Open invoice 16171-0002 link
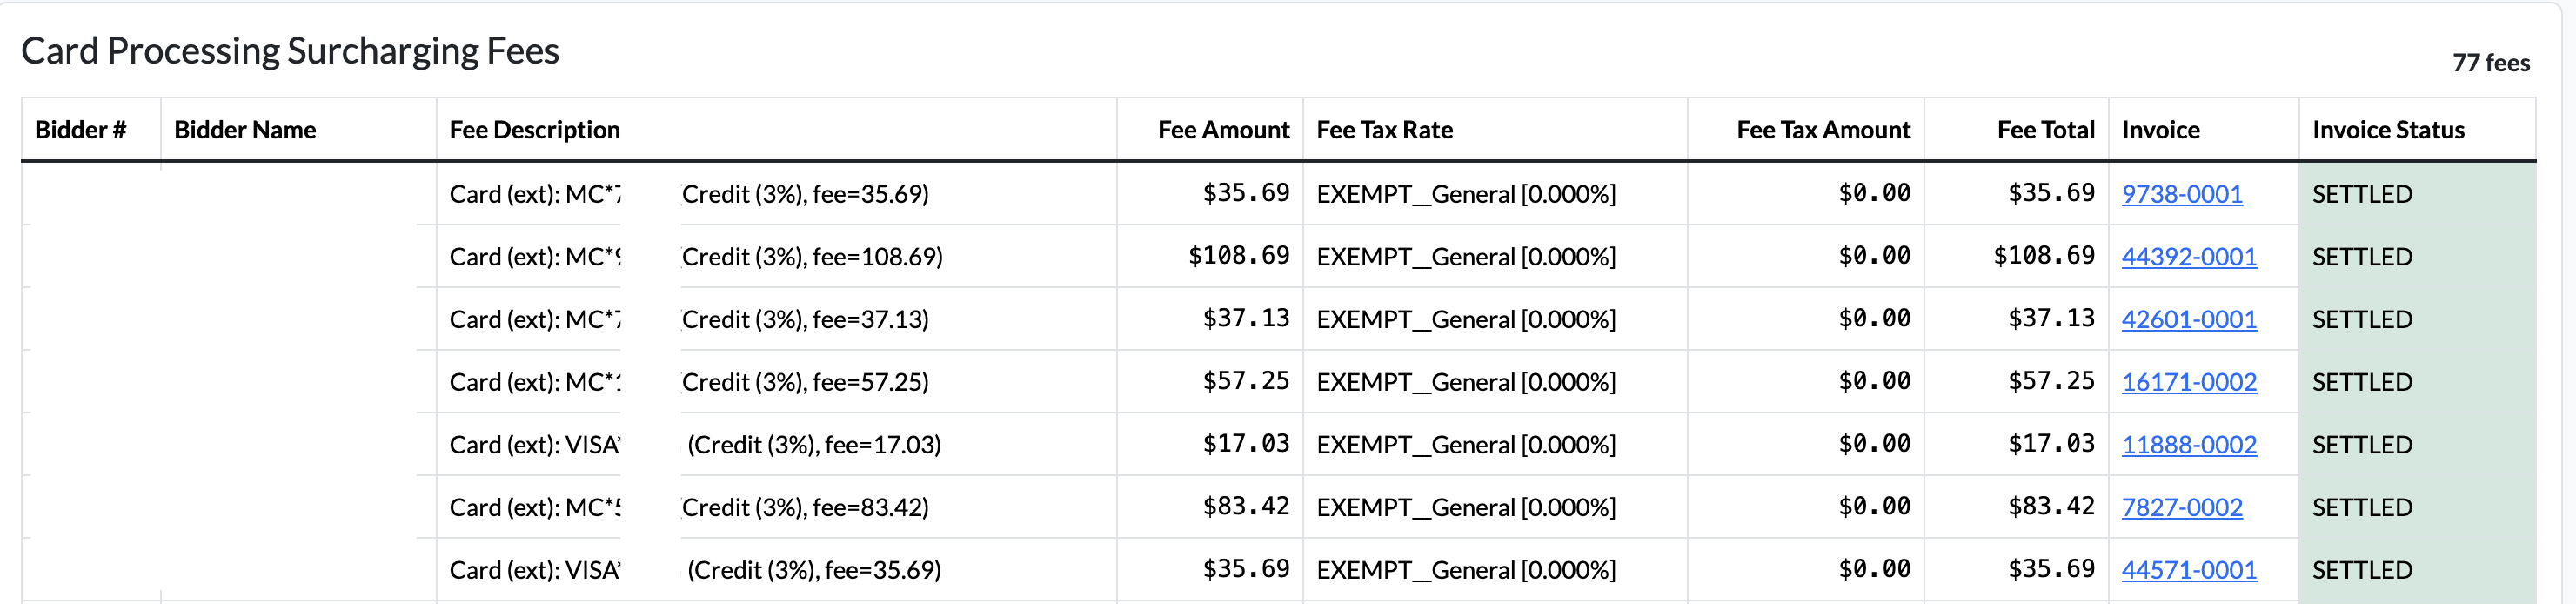This screenshot has height=604, width=2576. [2188, 382]
